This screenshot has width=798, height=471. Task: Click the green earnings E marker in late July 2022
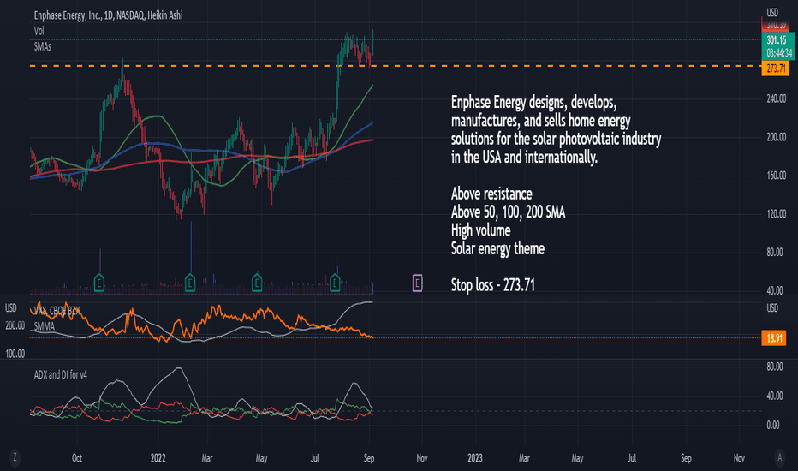pos(335,282)
